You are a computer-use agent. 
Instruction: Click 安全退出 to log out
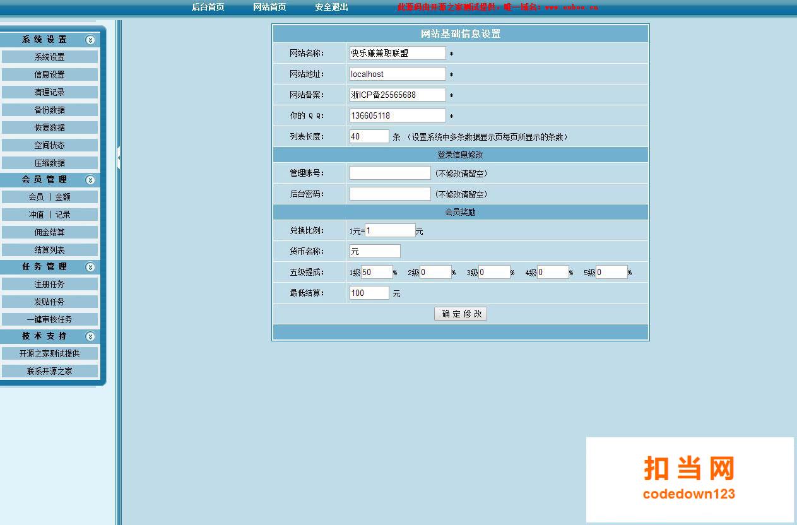[x=332, y=7]
